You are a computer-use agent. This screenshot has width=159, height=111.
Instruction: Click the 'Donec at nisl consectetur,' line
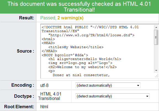(81, 75)
